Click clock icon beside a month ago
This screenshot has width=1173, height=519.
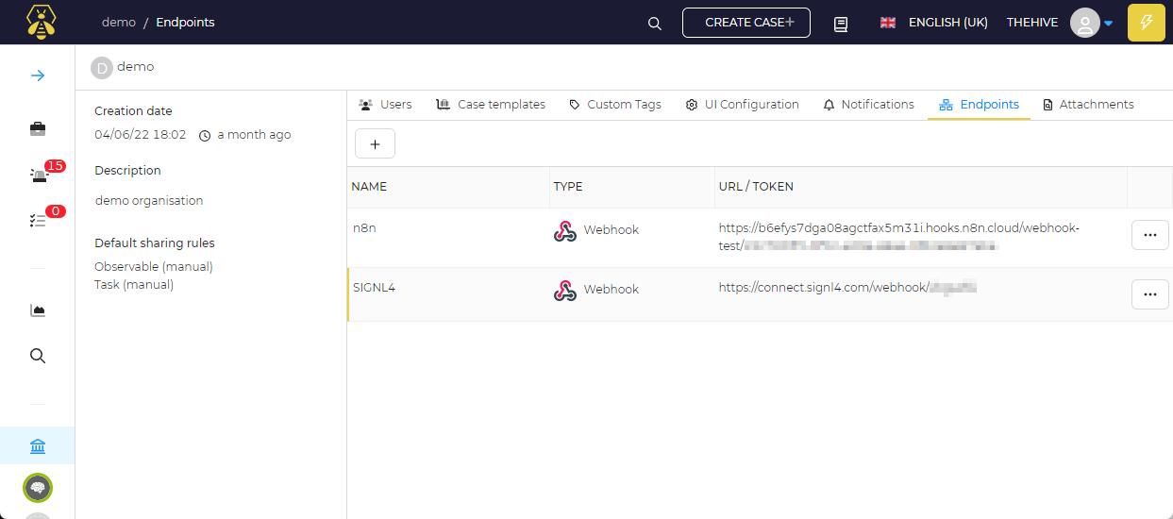point(205,135)
